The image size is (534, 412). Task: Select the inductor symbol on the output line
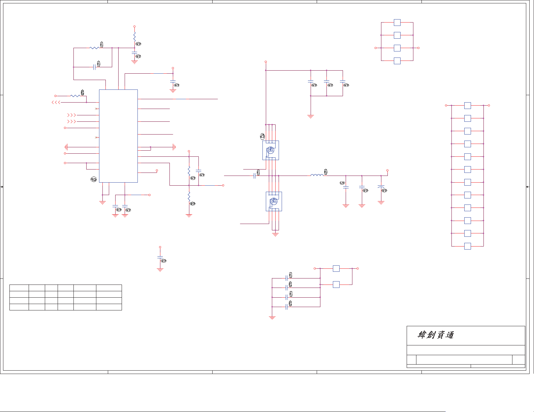pos(317,175)
